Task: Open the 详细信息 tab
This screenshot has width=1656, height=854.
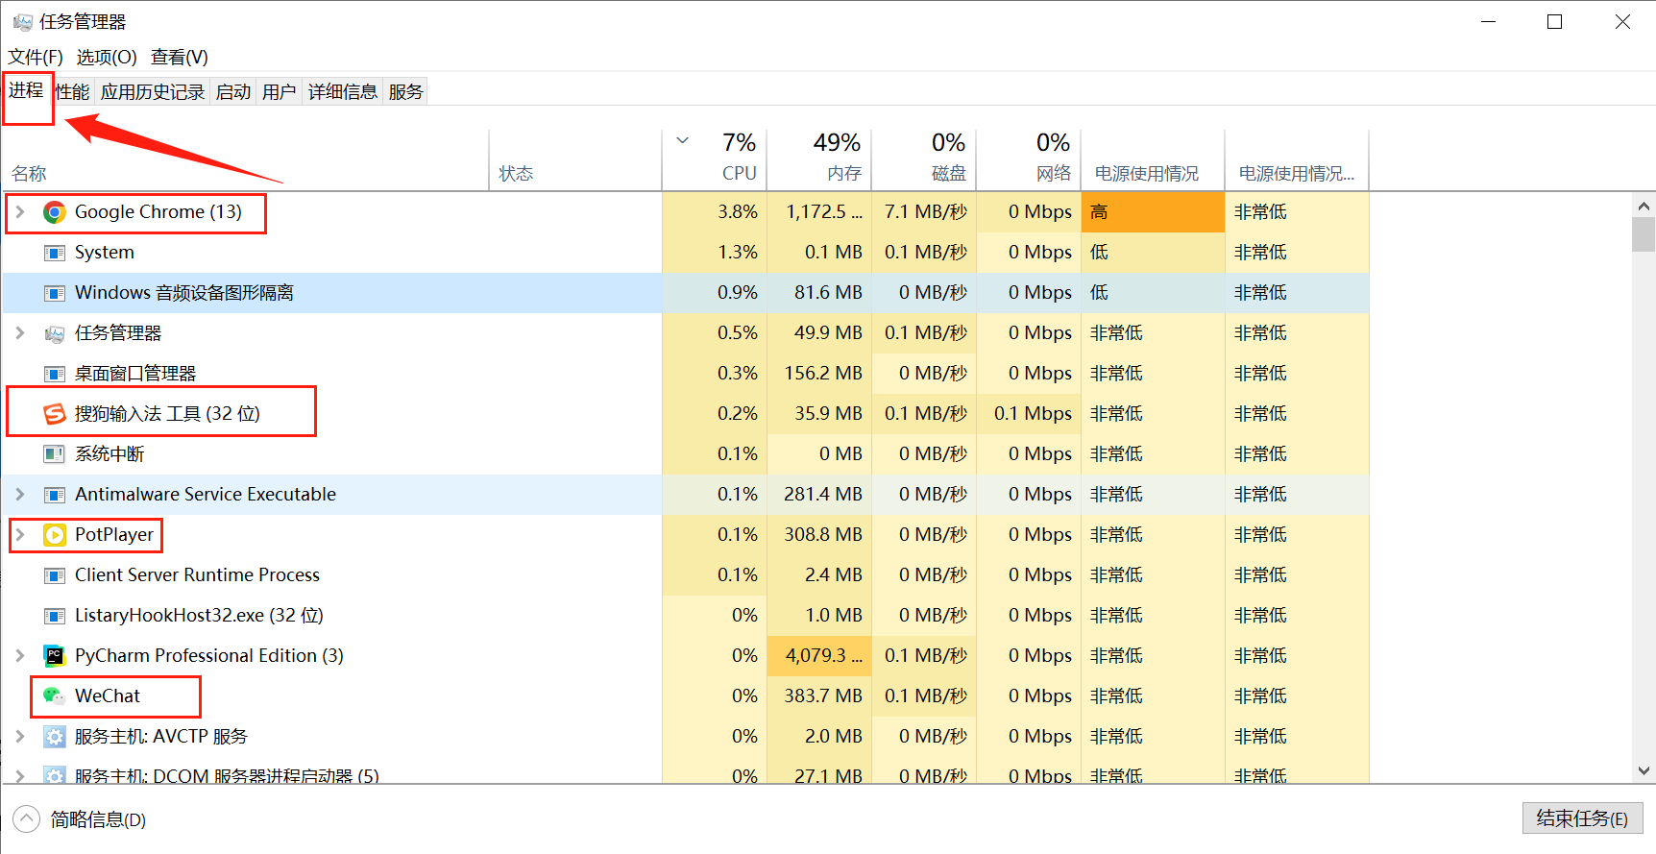Action: [342, 92]
